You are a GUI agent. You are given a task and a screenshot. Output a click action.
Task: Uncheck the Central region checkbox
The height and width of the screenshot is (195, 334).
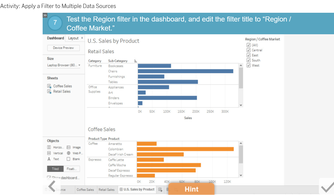point(249,50)
